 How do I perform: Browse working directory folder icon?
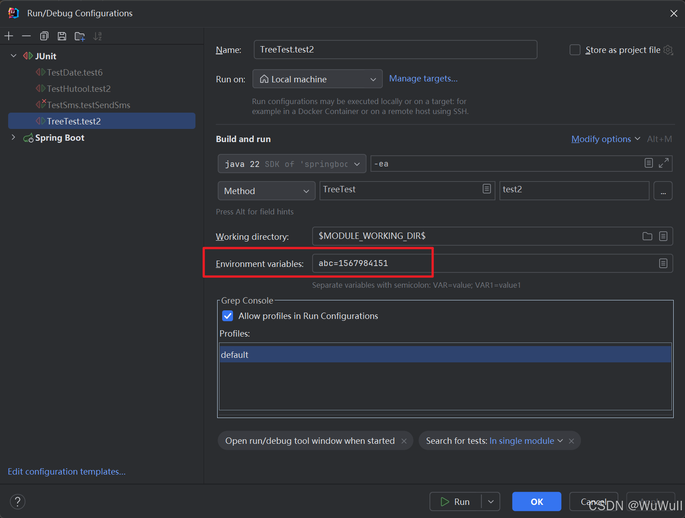pos(647,236)
